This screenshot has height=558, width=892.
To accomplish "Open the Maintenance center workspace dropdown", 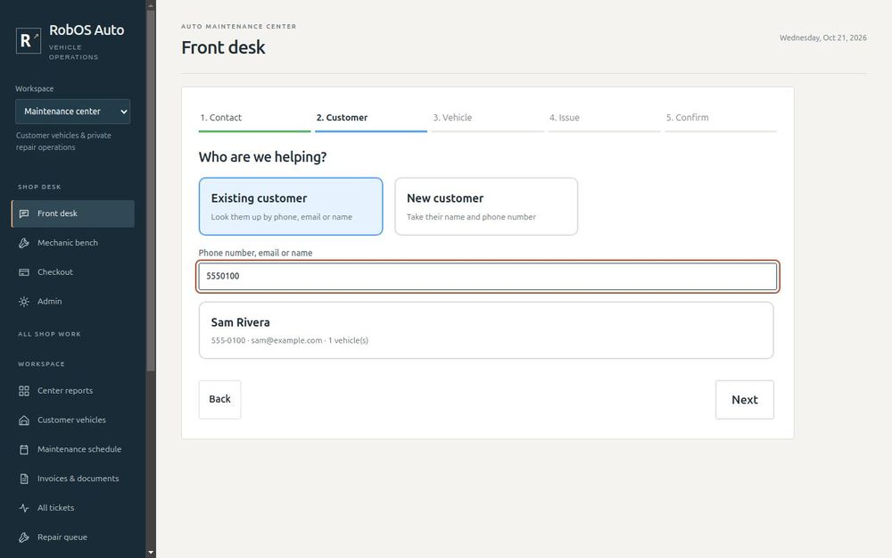I will 73,112.
